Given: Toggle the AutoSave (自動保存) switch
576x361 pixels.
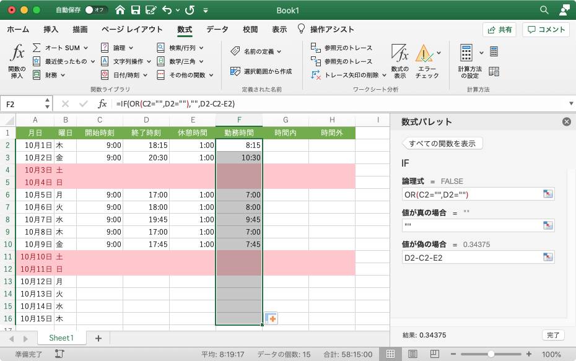Looking at the screenshot, I should click(x=96, y=10).
